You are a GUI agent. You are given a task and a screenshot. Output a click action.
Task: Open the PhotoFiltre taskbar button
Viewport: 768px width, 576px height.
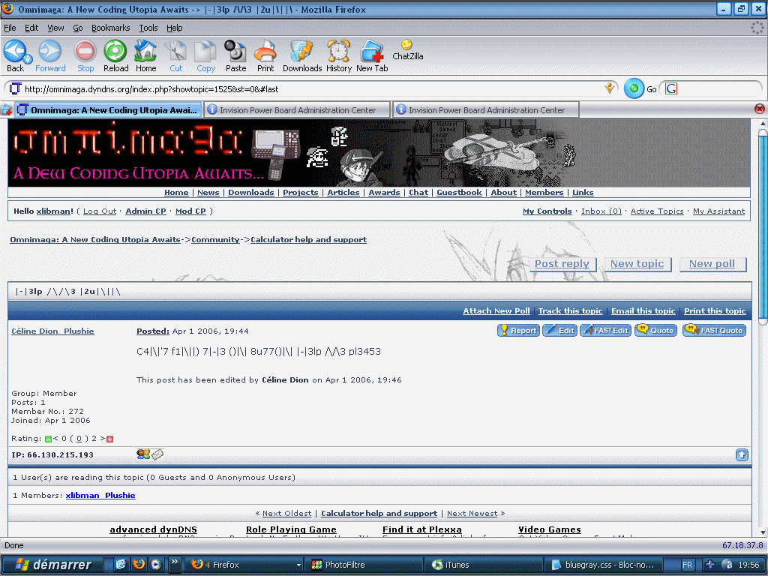click(x=364, y=565)
